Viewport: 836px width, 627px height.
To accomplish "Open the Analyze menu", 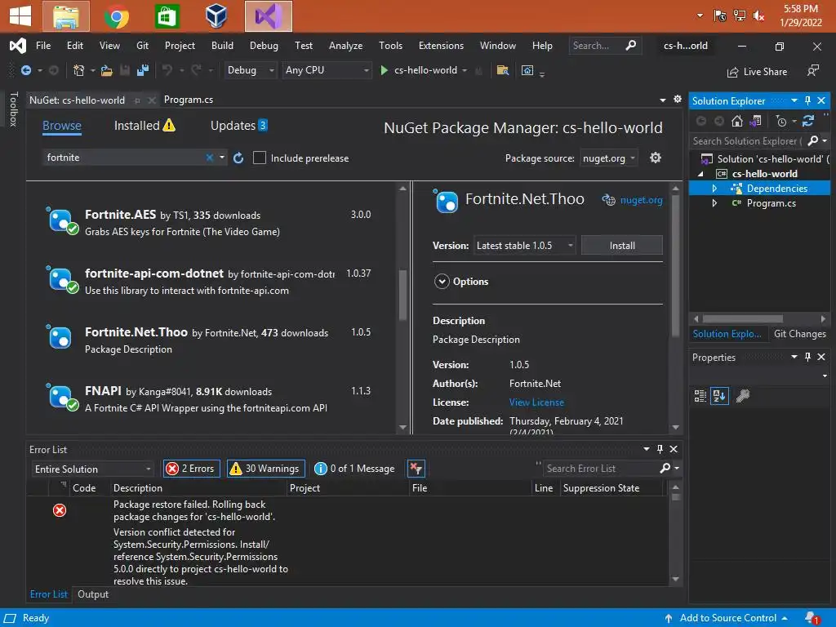I will [345, 46].
